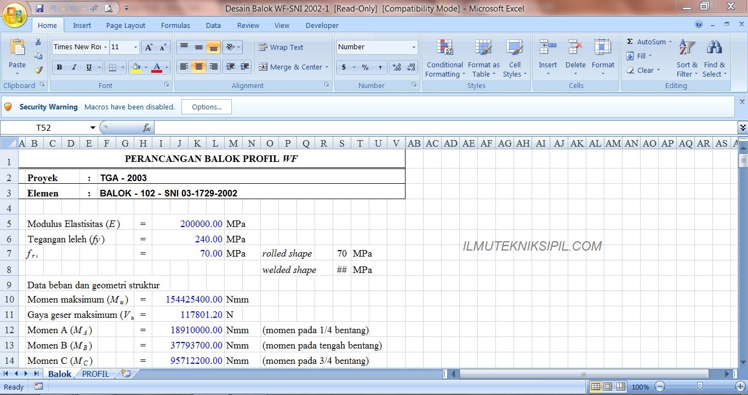Increase cell indent
This screenshot has height=395, width=748.
pos(245,67)
